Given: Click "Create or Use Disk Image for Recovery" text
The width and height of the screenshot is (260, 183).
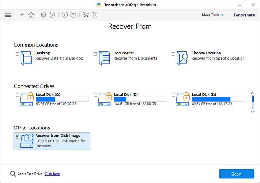Looking at the screenshot, I should [61, 143].
